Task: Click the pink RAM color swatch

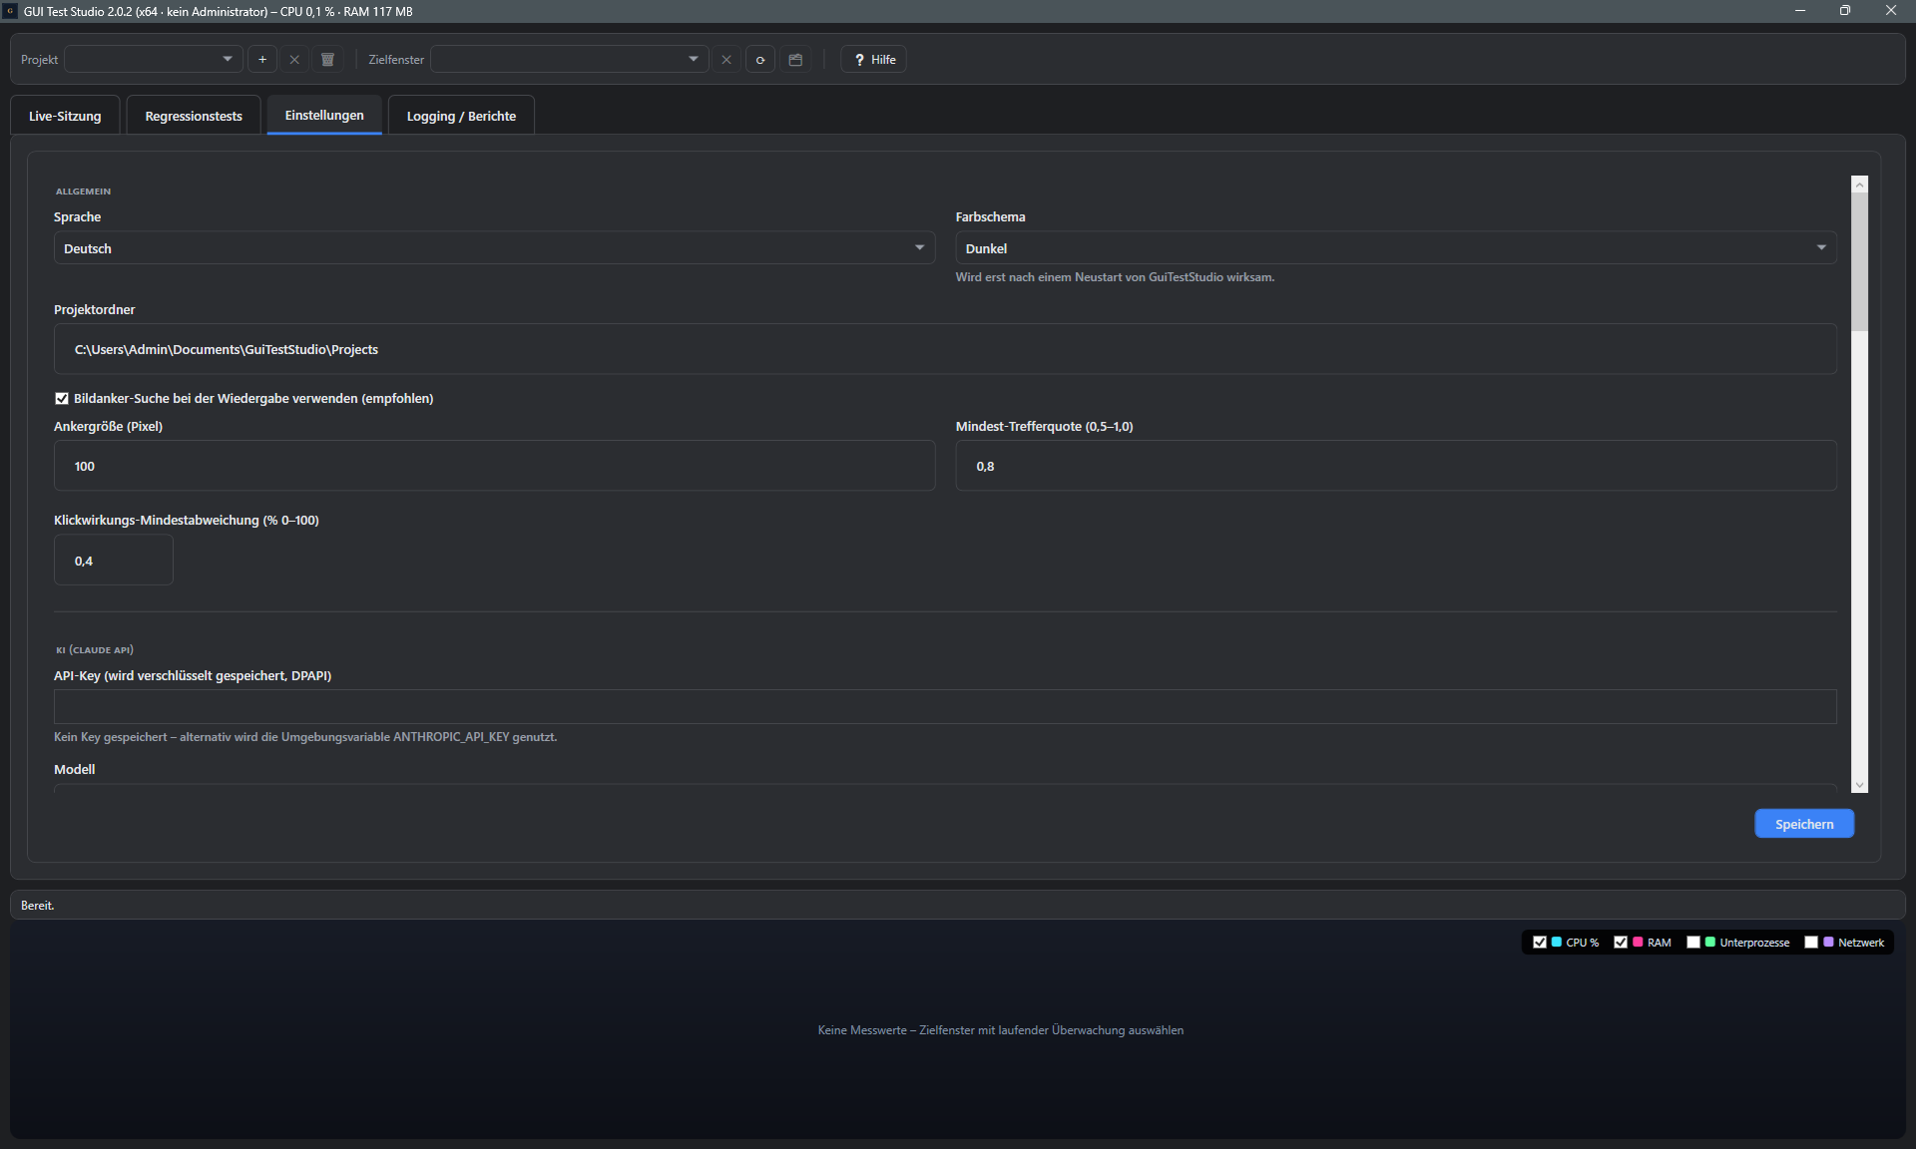Action: click(1638, 943)
